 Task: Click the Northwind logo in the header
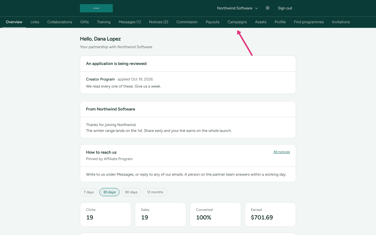click(96, 8)
